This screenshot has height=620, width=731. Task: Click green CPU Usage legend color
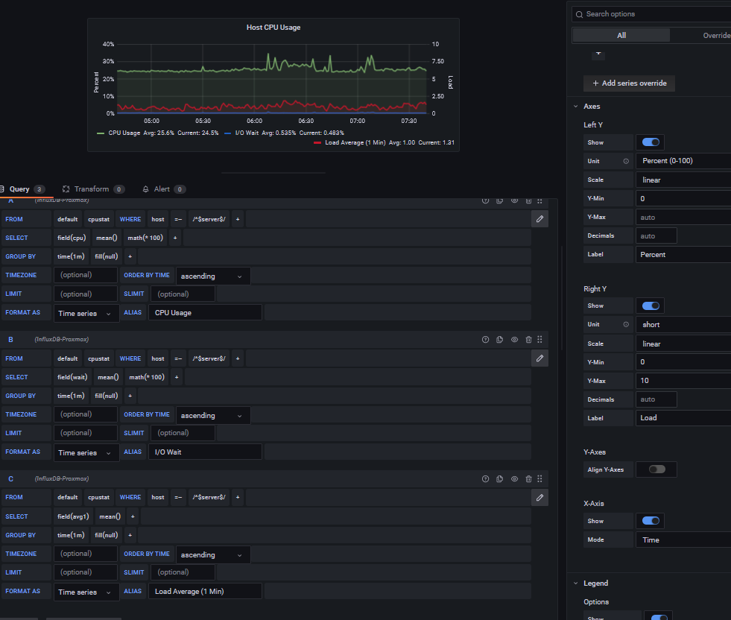coord(101,133)
